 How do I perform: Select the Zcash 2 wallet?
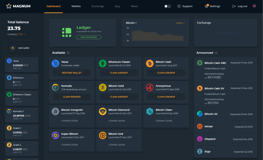pyautogui.click(x=22, y=132)
